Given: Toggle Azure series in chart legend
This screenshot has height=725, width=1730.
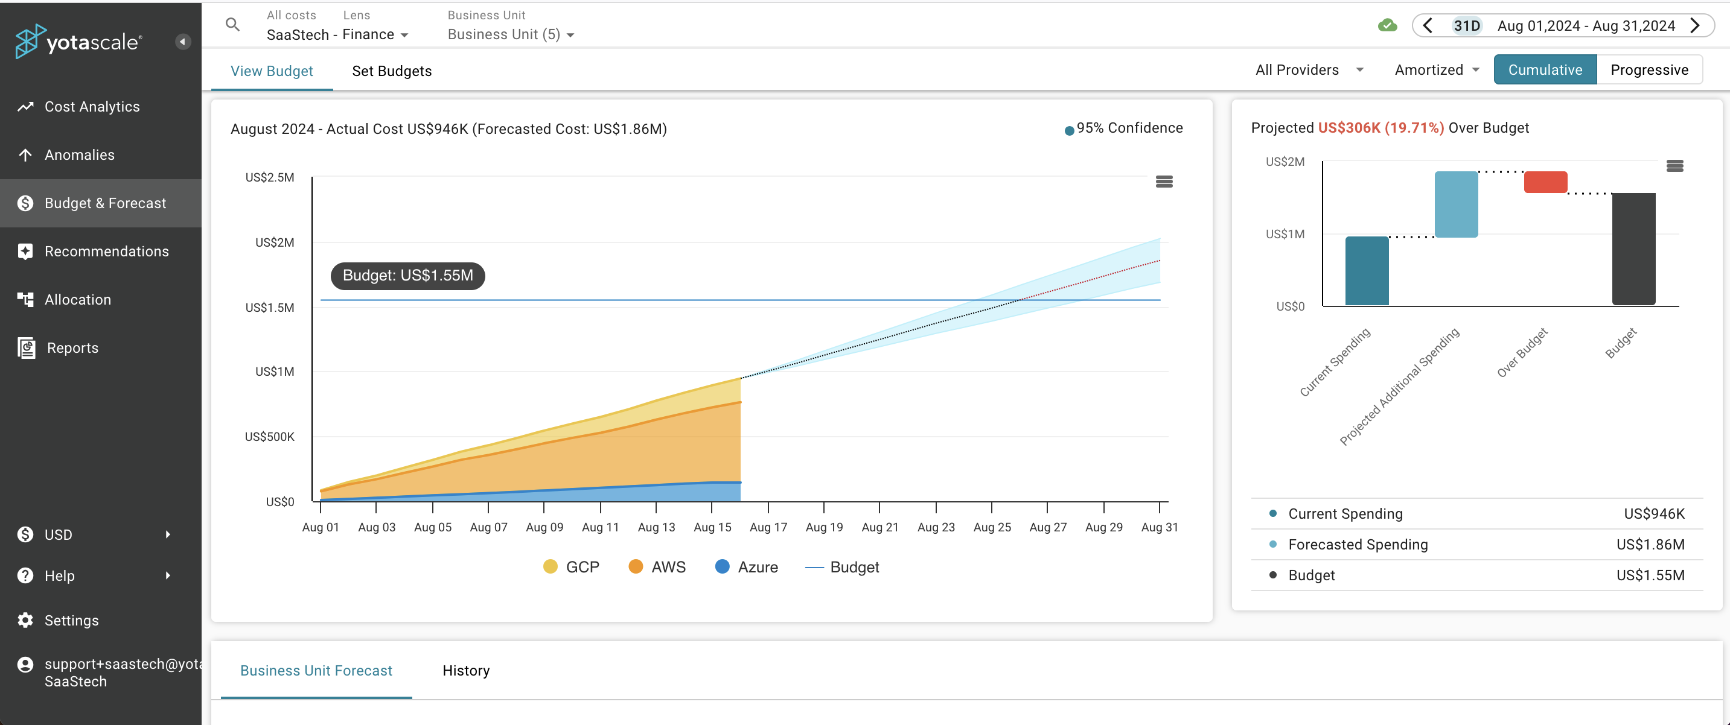Looking at the screenshot, I should click(x=746, y=567).
